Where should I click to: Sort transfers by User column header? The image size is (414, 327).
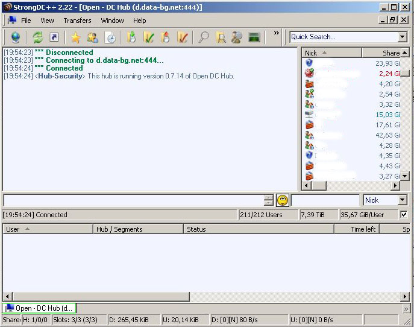point(48,229)
